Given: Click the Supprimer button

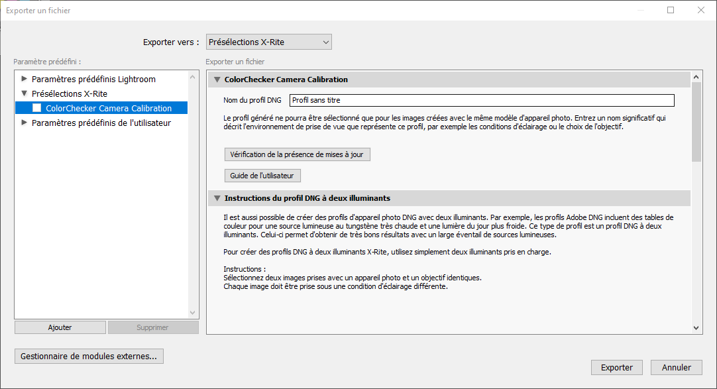Looking at the screenshot, I should [x=152, y=327].
